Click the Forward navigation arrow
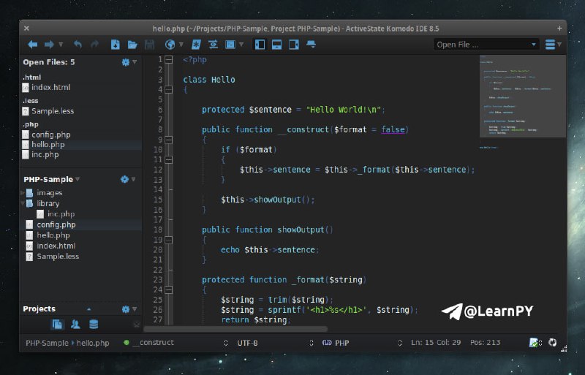Viewport: 585px width, 375px height. point(49,45)
